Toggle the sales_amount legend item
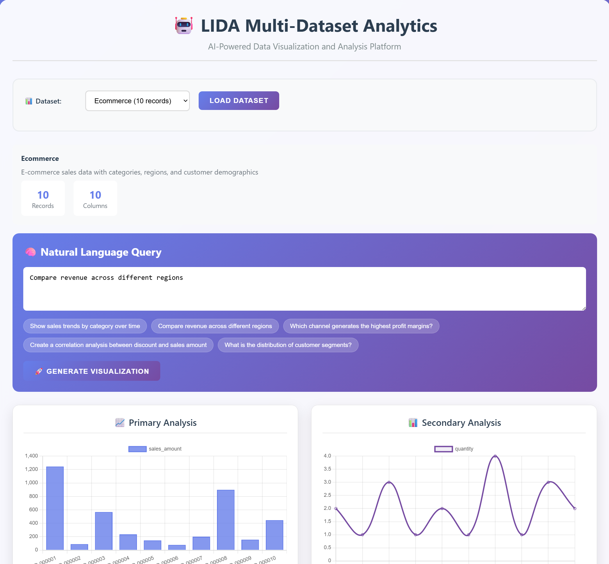 pos(155,449)
